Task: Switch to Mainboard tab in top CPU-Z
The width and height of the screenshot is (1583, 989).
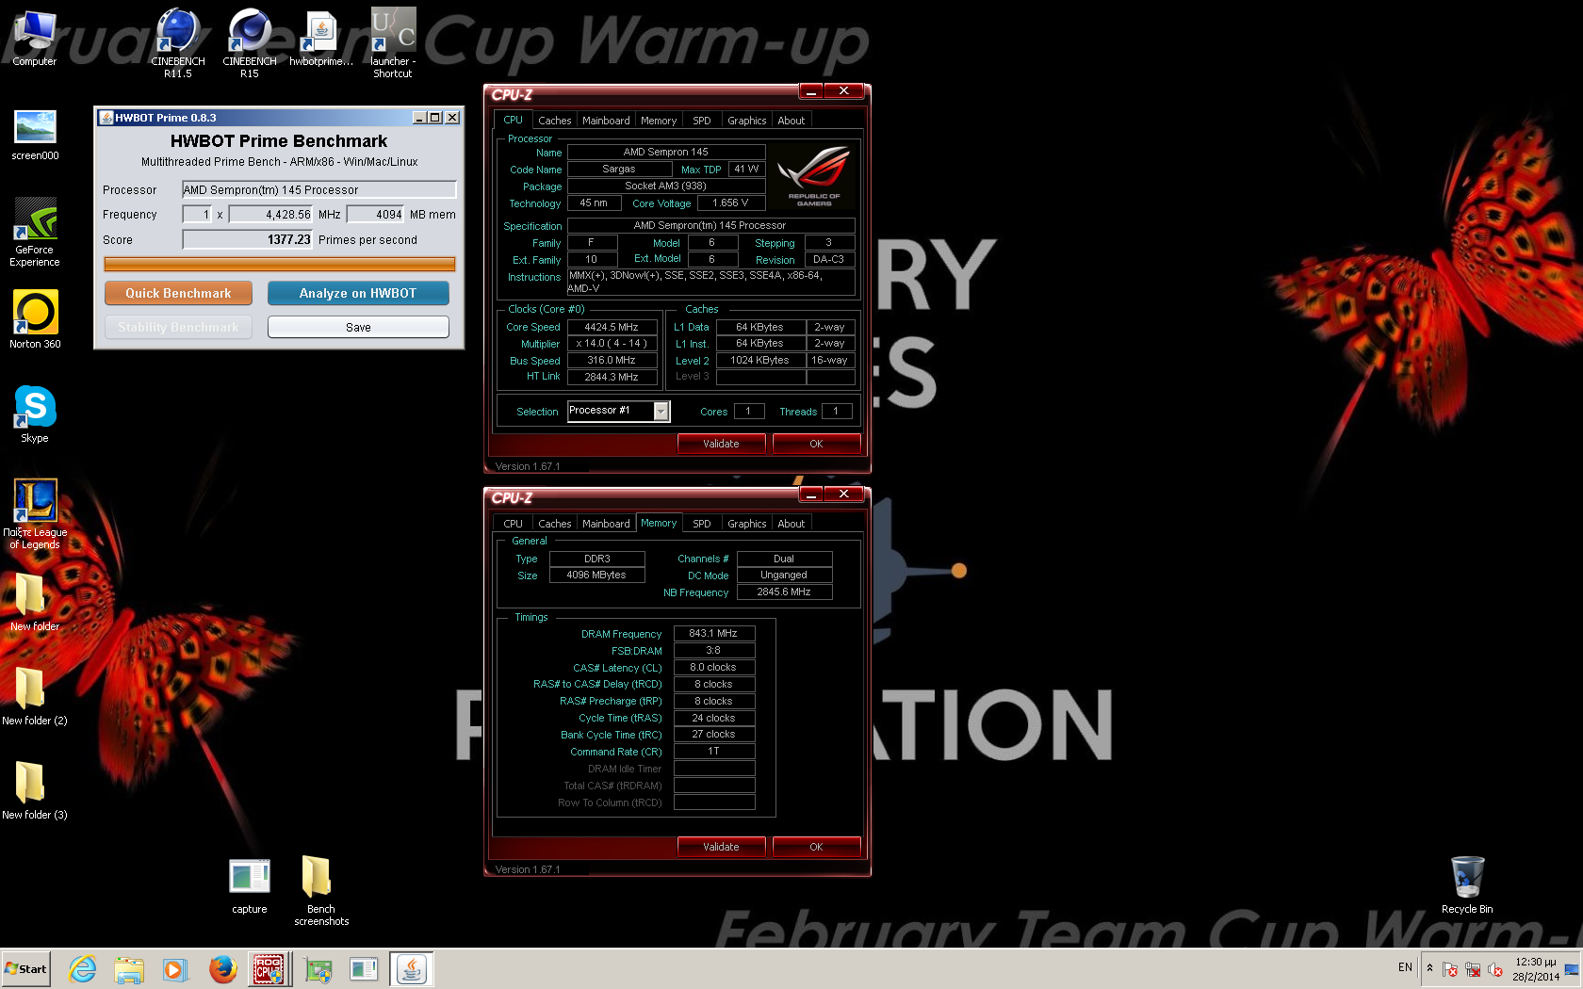Action: click(x=606, y=121)
